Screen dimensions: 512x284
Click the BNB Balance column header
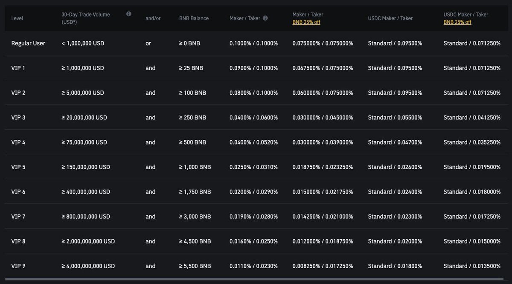tap(194, 18)
